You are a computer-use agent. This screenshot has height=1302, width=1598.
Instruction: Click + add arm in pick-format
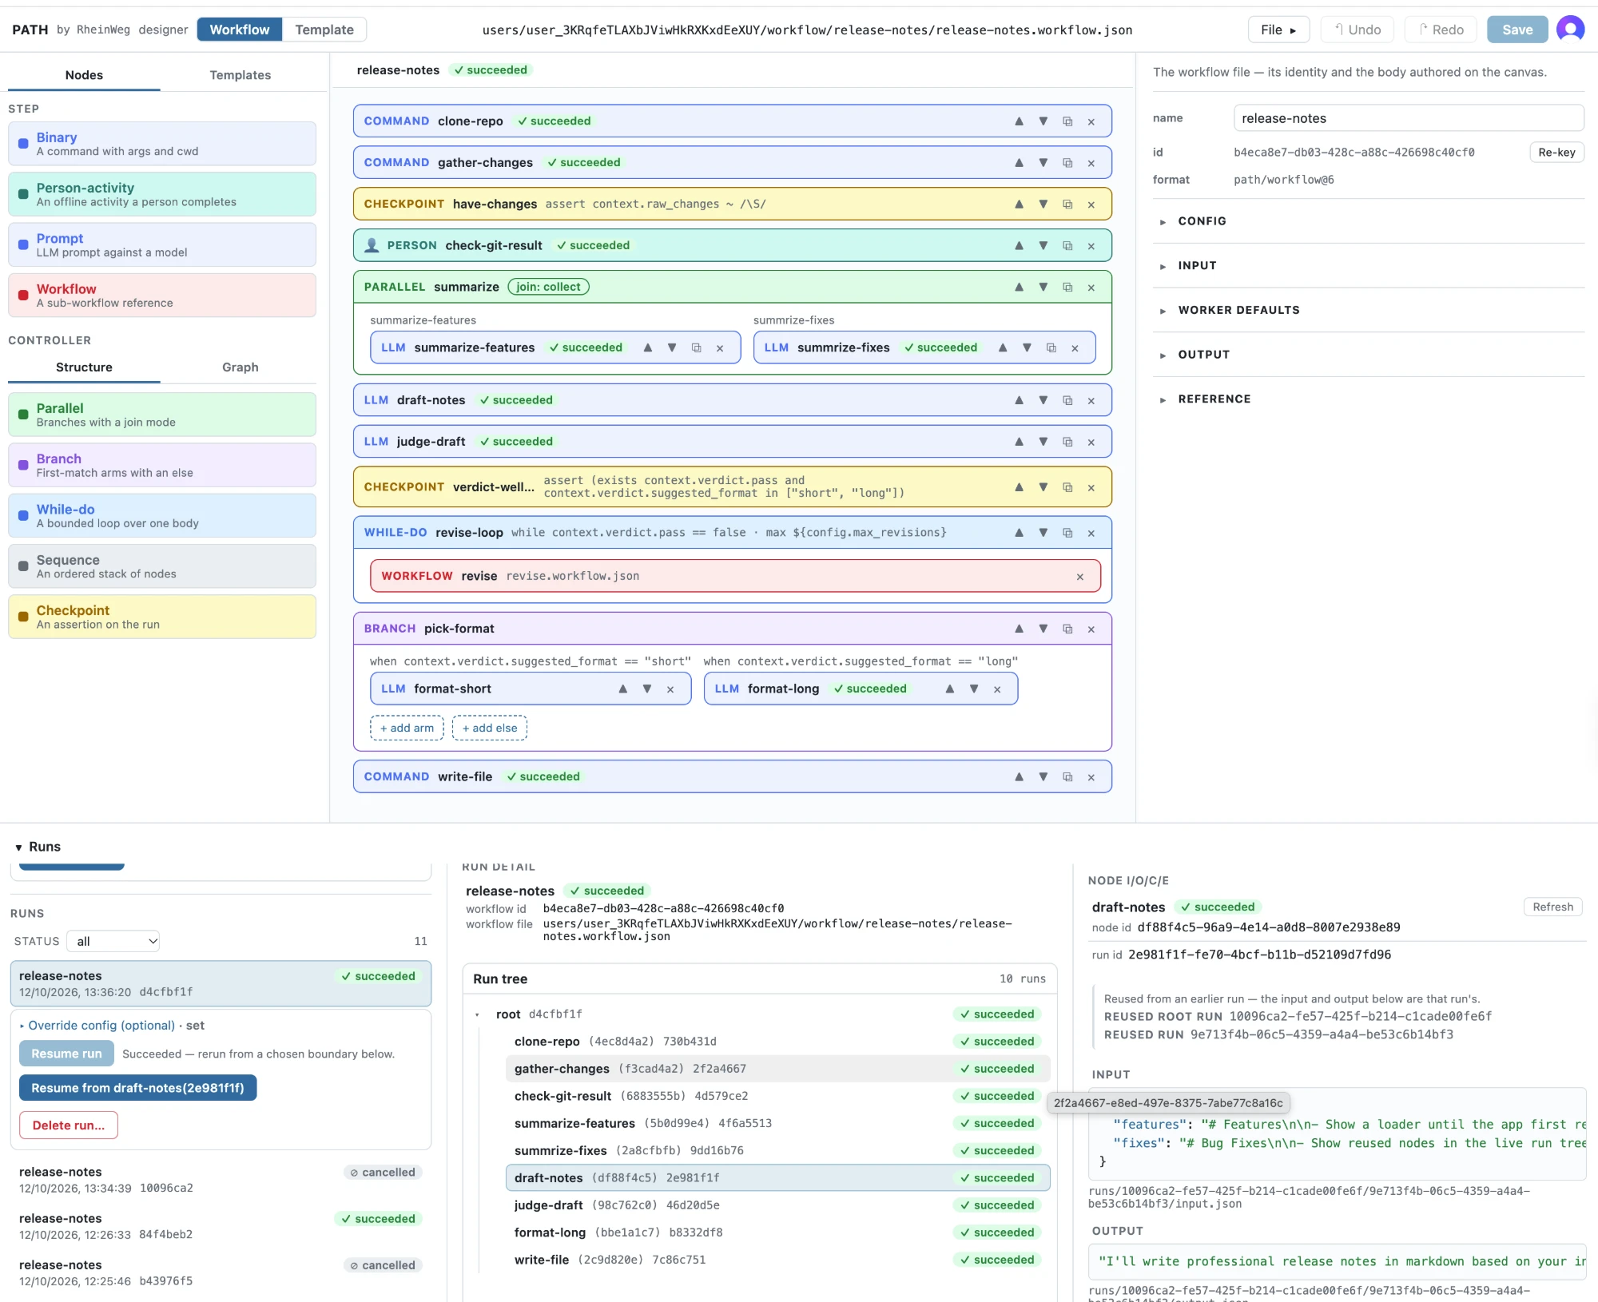tap(407, 728)
